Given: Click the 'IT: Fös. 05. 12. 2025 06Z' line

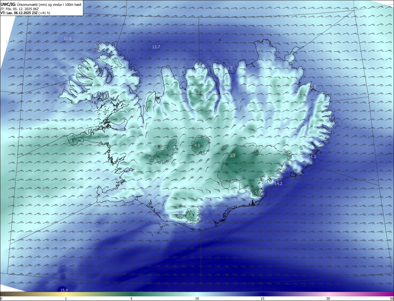Looking at the screenshot, I should (x=19, y=9).
